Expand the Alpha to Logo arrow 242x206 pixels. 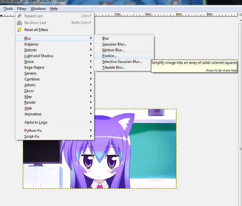pyautogui.click(x=91, y=122)
